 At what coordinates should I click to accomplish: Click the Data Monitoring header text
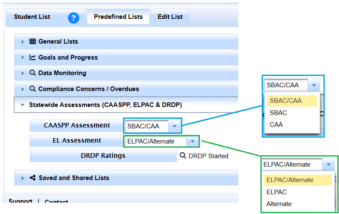62,73
